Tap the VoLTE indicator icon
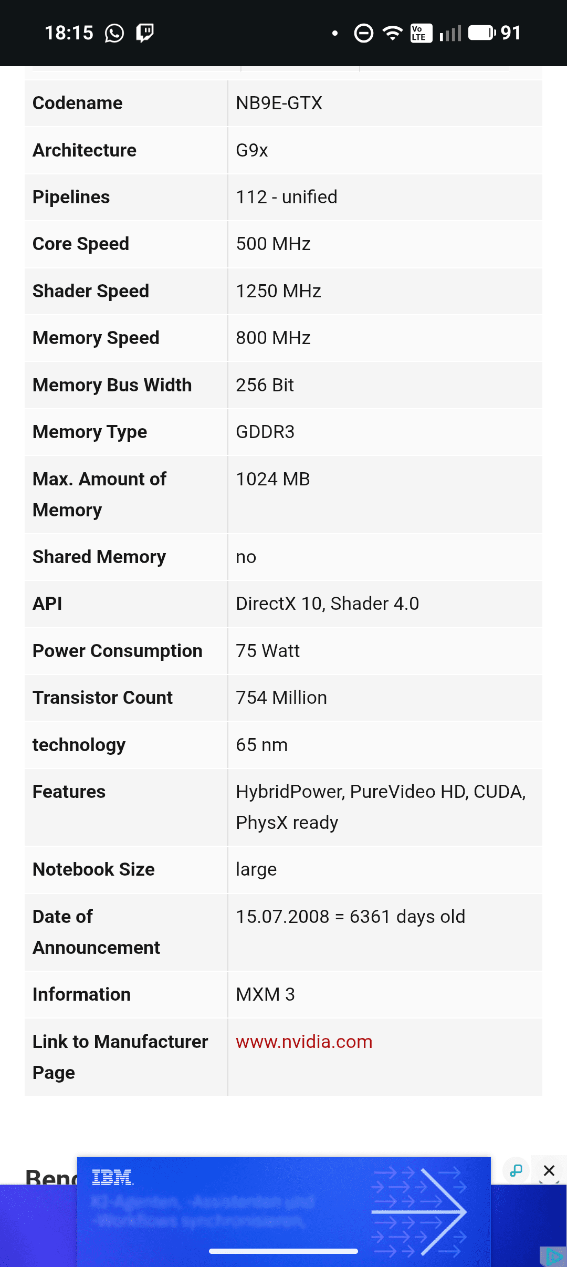 pyautogui.click(x=421, y=33)
